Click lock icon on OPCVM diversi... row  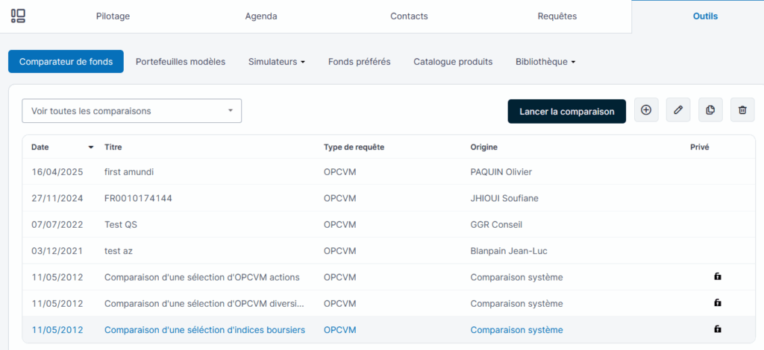click(717, 303)
